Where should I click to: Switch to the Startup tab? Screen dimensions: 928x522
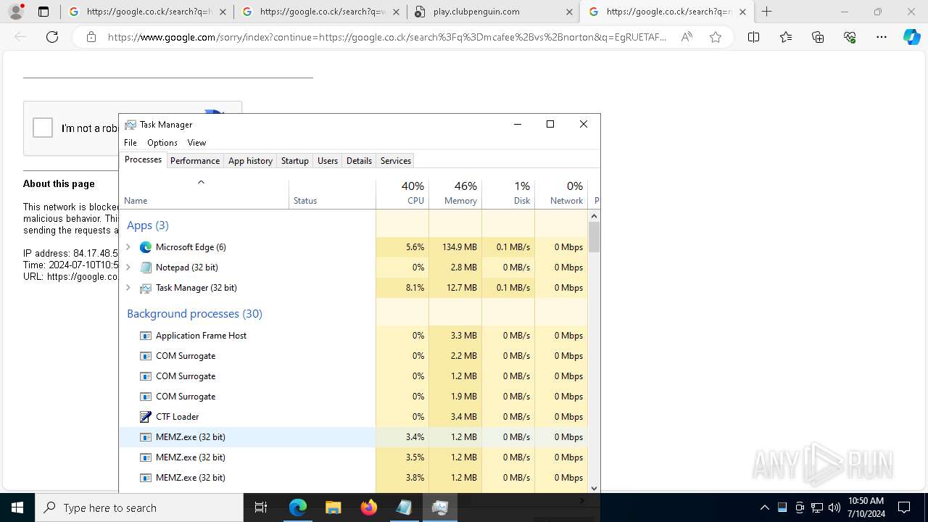[x=295, y=161]
